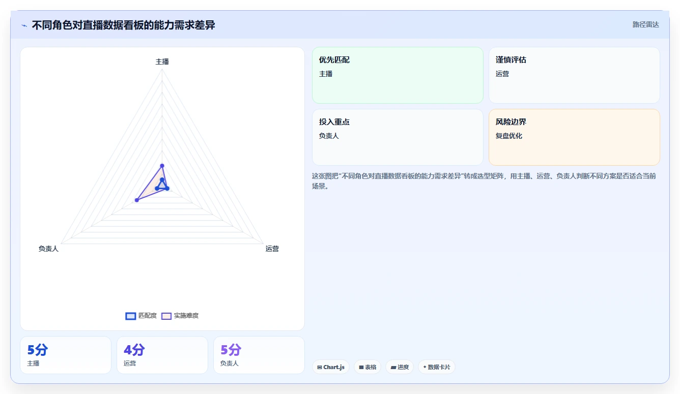Click the icon in the 进度 tag

coord(393,367)
